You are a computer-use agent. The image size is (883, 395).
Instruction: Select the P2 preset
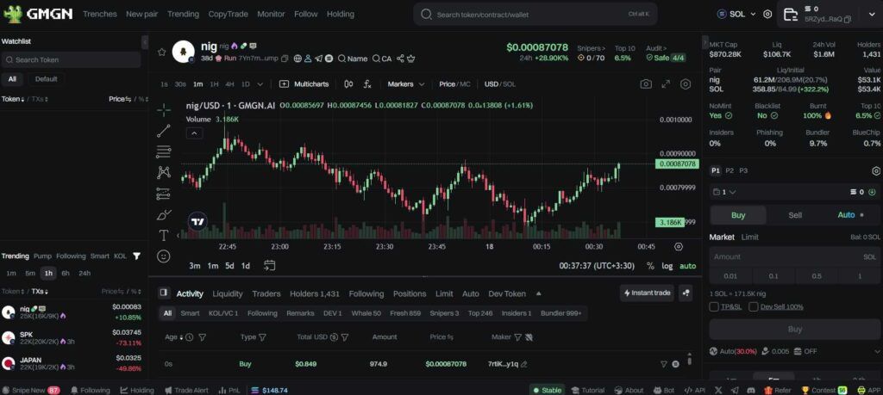(x=730, y=170)
